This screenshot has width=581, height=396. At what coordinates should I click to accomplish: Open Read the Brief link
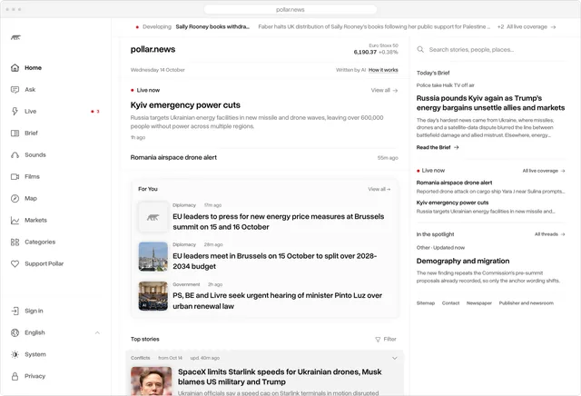click(438, 147)
